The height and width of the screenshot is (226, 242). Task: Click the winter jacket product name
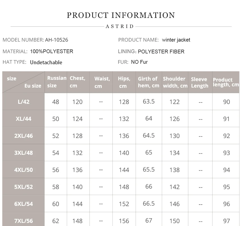176,40
